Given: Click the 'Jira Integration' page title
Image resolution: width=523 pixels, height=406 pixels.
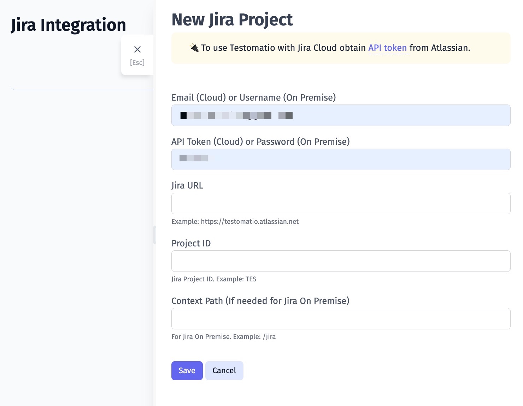Looking at the screenshot, I should pos(69,25).
